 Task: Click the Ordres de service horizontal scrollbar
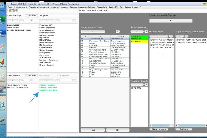click(x=162, y=125)
